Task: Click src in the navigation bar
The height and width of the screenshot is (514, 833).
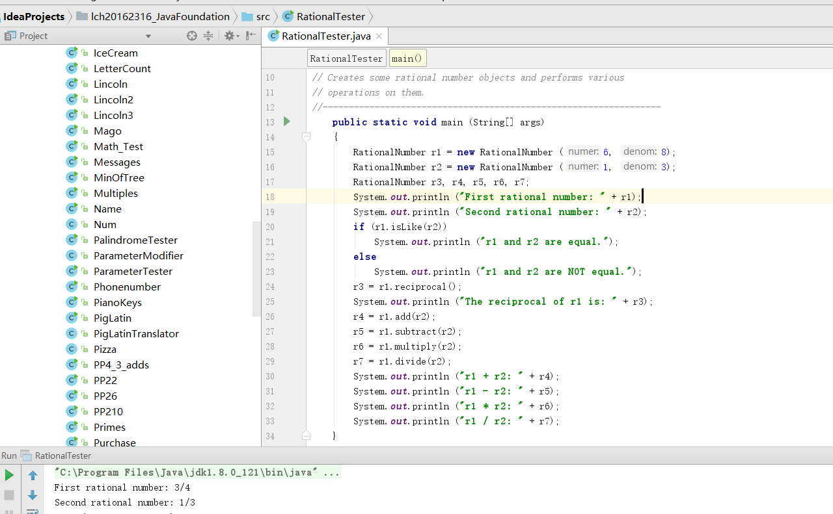Action: [x=263, y=16]
